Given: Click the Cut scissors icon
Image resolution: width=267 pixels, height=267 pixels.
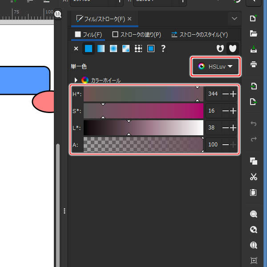Looking at the screenshot, I should click(x=253, y=177).
